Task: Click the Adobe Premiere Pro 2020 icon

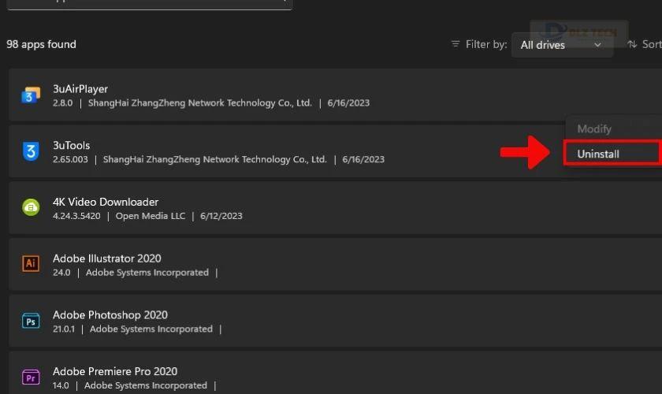Action: pos(31,377)
